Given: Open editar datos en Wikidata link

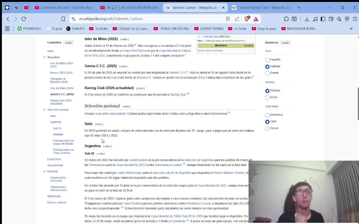Looking at the screenshot, I should coord(210,50).
